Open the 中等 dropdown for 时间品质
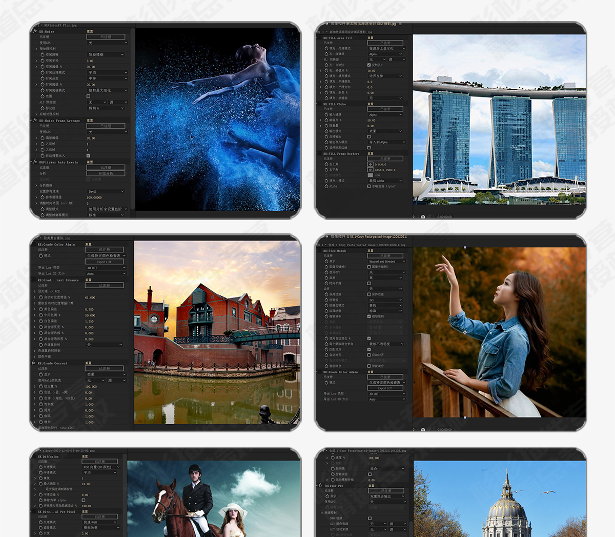 pyautogui.click(x=107, y=78)
